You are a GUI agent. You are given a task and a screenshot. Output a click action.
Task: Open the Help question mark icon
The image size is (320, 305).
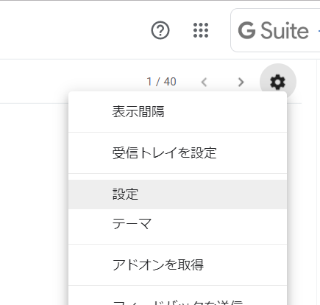coord(160,30)
